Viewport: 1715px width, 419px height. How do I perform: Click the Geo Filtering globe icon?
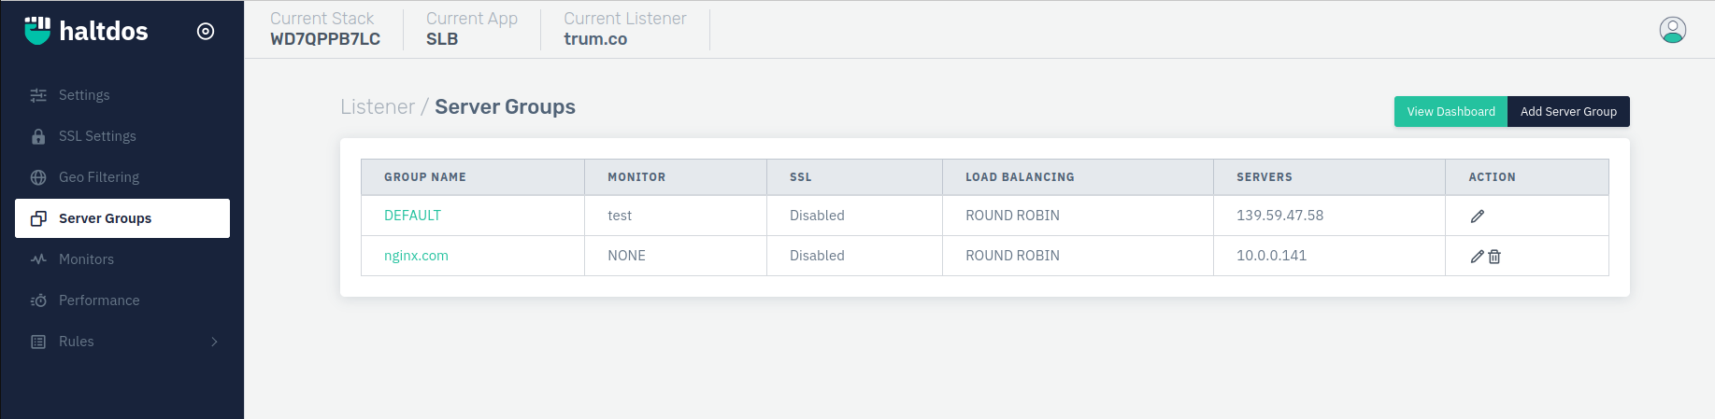coord(38,177)
